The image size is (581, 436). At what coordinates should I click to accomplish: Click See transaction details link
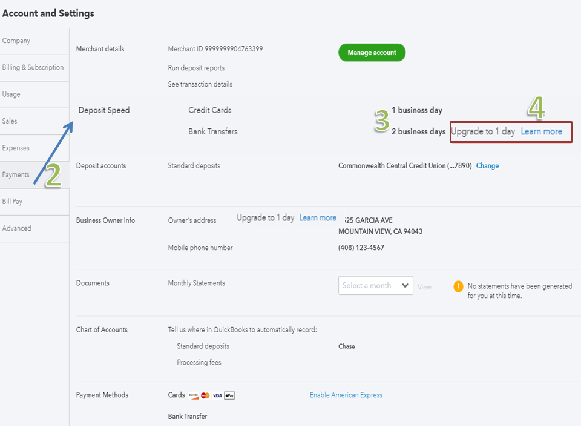[200, 84]
